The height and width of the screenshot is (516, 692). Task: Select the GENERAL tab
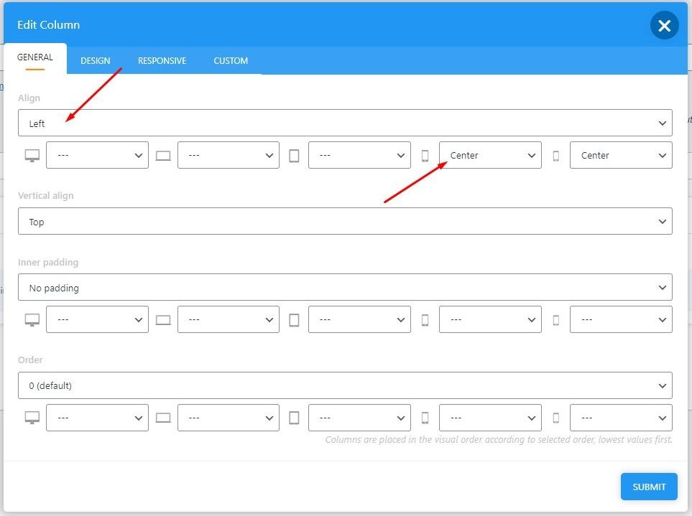pos(35,57)
